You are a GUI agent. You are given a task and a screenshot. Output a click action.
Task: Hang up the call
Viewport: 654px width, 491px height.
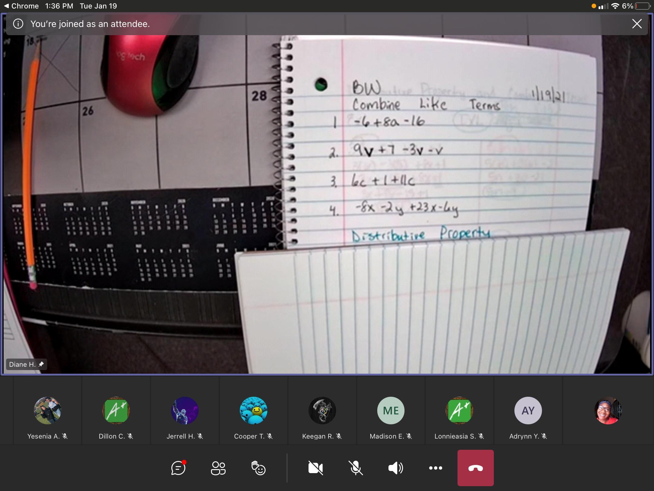[475, 468]
